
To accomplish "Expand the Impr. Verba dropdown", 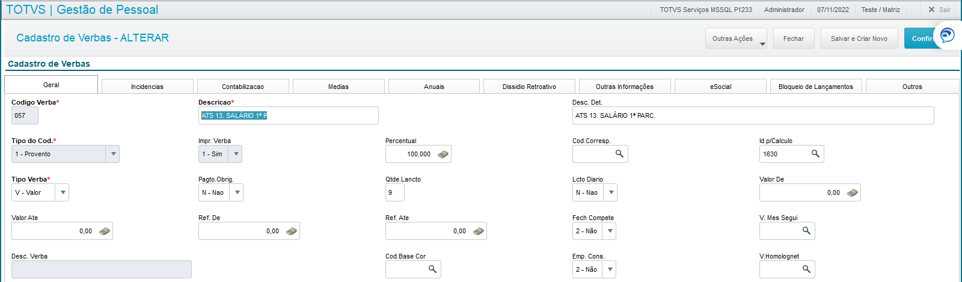I will (x=236, y=155).
